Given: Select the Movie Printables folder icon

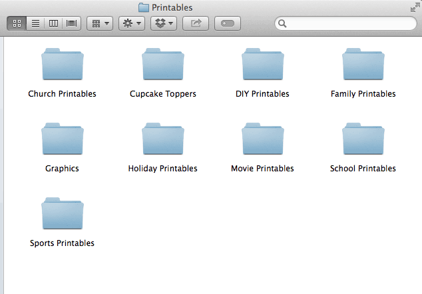Looking at the screenshot, I should 263,139.
